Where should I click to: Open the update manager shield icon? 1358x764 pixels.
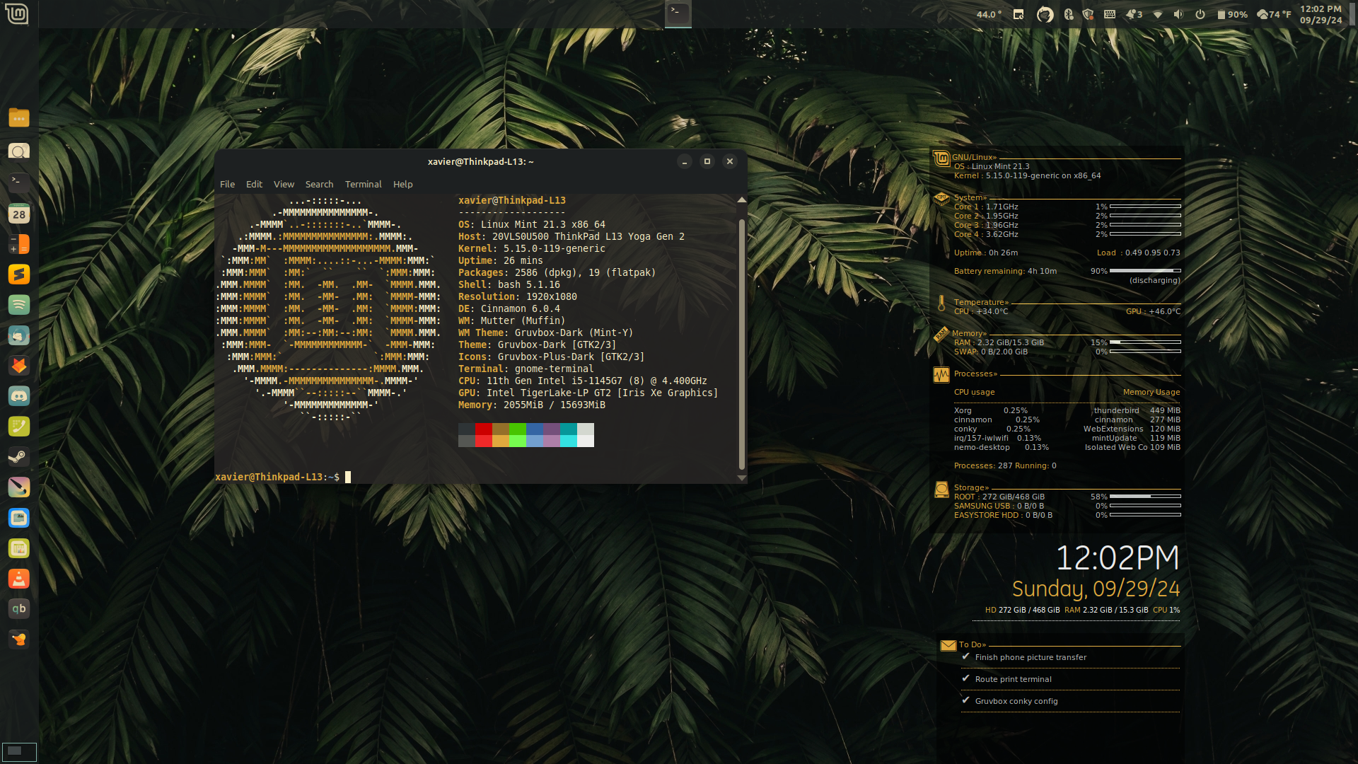tap(1089, 14)
